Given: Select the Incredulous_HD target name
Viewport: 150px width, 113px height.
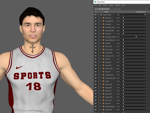Looking at the screenshot, I should pyautogui.click(x=110, y=78).
